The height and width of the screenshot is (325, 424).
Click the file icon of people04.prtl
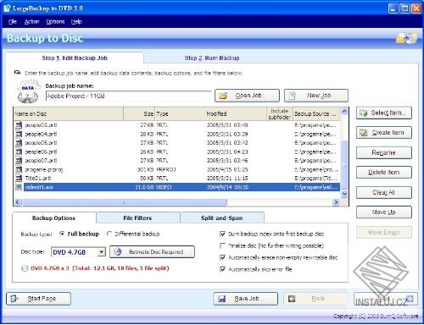tap(19, 134)
